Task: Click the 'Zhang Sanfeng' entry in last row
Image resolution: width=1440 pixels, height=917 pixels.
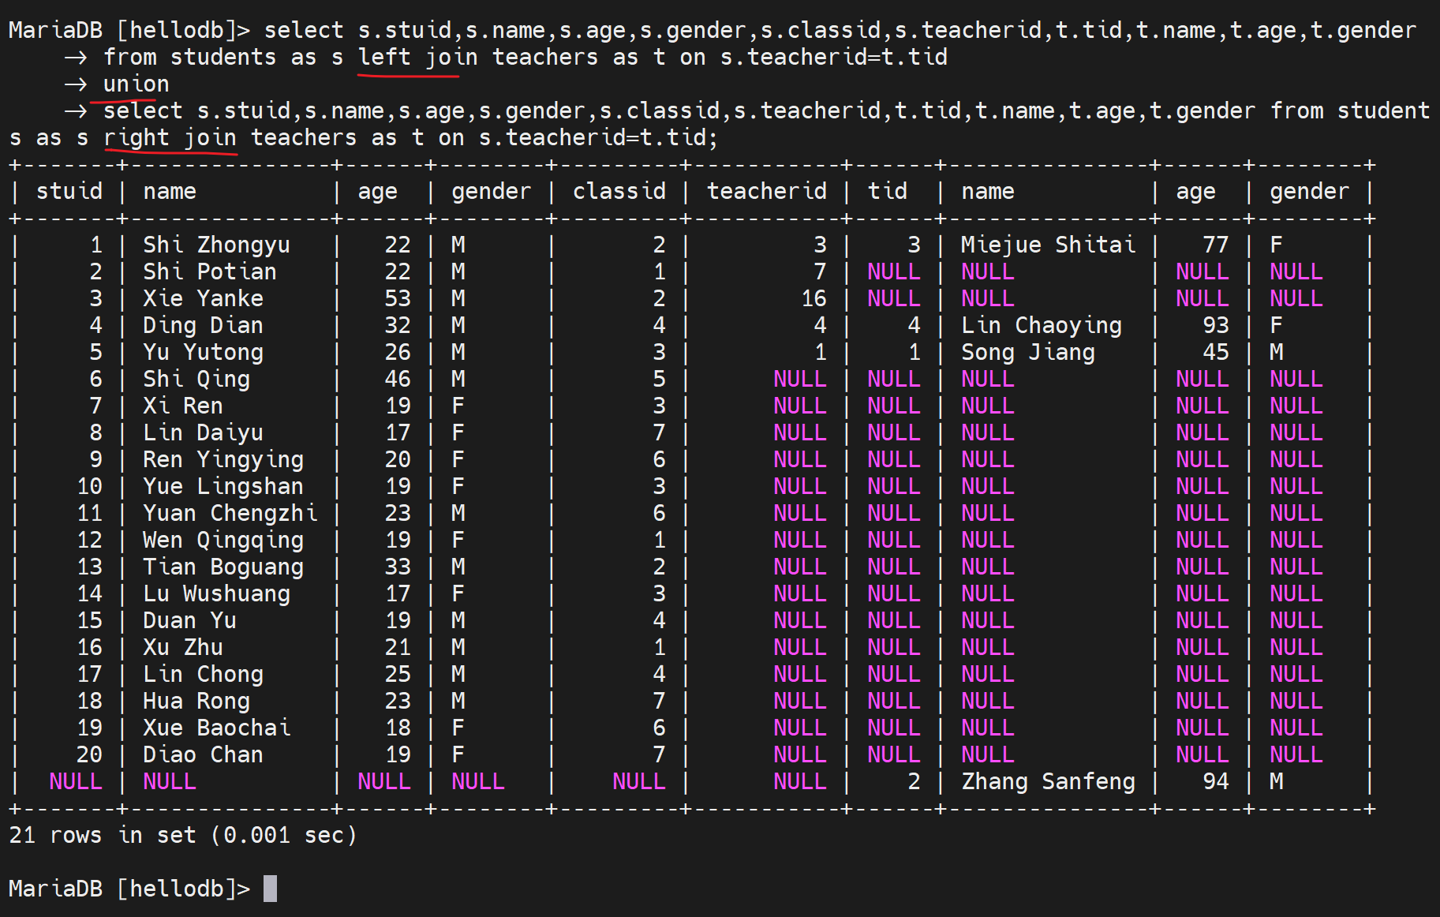Action: pos(1048,782)
